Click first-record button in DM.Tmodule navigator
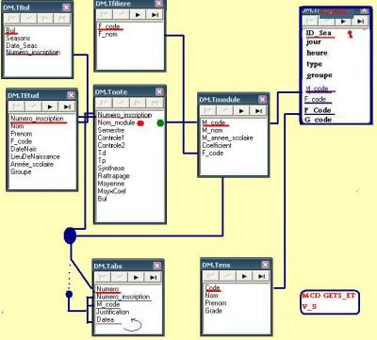This screenshot has height=340, width=377. (x=208, y=110)
